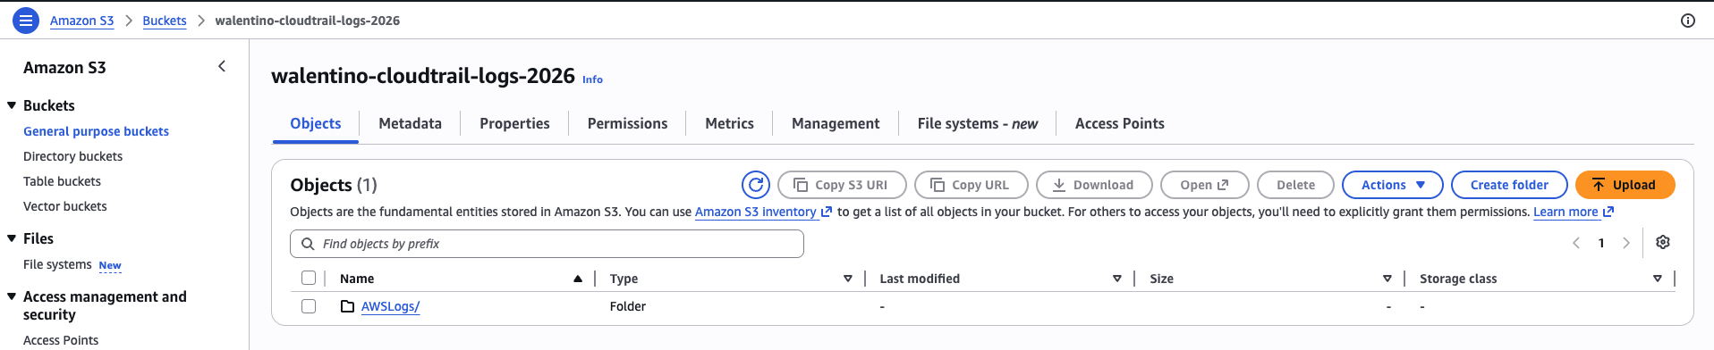Screen dimensions: 1714x350
Task: Collapse the Buckets section
Action: coord(12,105)
